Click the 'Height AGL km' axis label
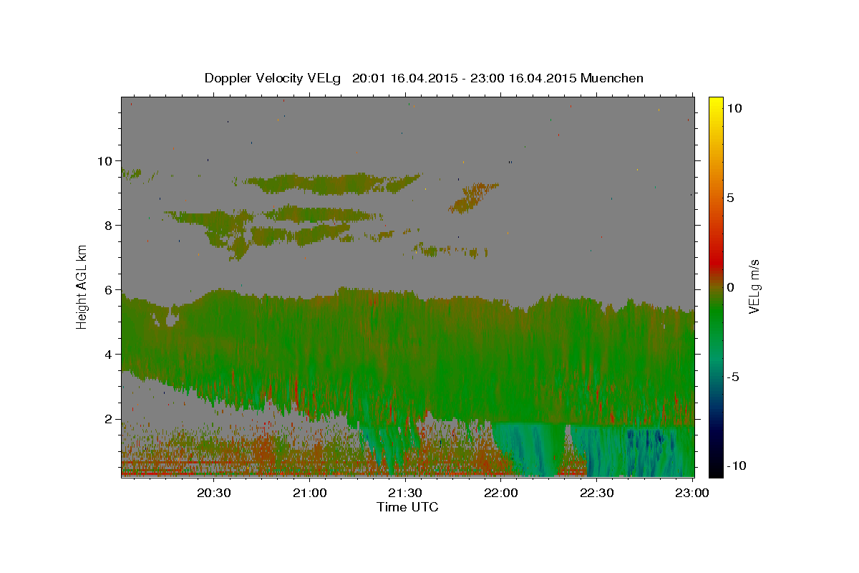This screenshot has width=859, height=573. [x=82, y=286]
